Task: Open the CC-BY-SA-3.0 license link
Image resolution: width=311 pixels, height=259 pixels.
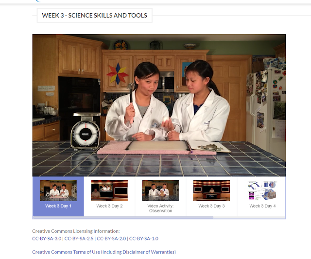Action: [x=47, y=239]
